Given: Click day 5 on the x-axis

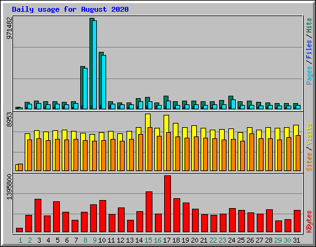Looking at the screenshot, I should pyautogui.click(x=57, y=240).
